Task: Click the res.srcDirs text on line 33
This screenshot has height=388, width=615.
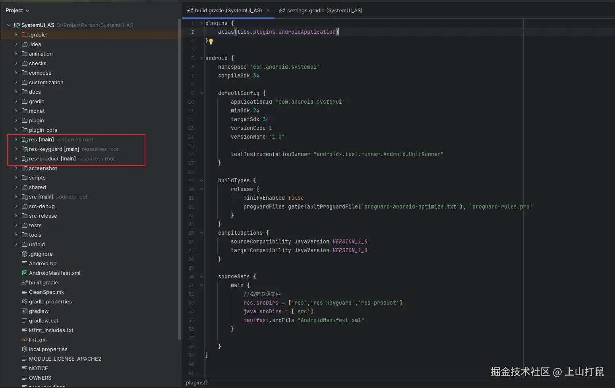Action: coord(261,303)
